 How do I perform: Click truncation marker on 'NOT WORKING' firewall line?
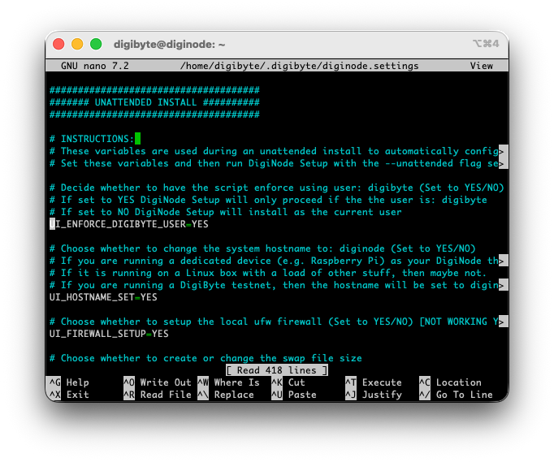click(504, 322)
